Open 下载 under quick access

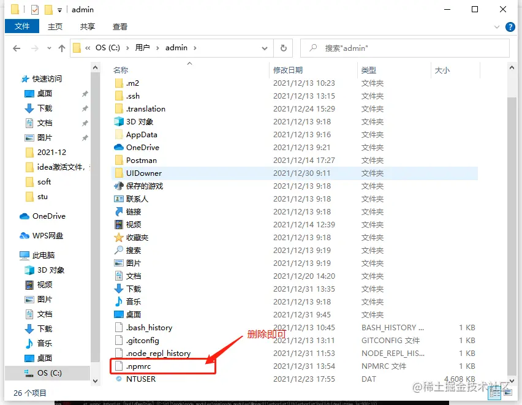44,108
